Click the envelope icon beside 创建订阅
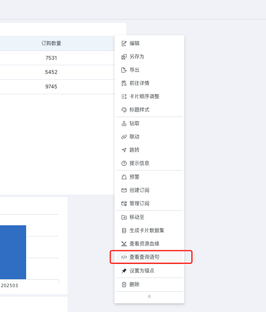Viewport: 266px width, 312px height. coord(124,190)
